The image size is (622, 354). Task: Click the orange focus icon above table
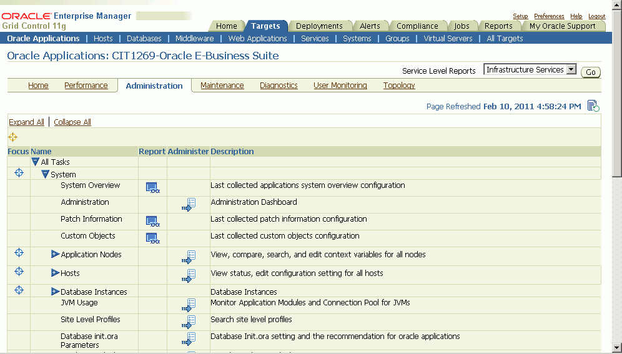[x=12, y=137]
